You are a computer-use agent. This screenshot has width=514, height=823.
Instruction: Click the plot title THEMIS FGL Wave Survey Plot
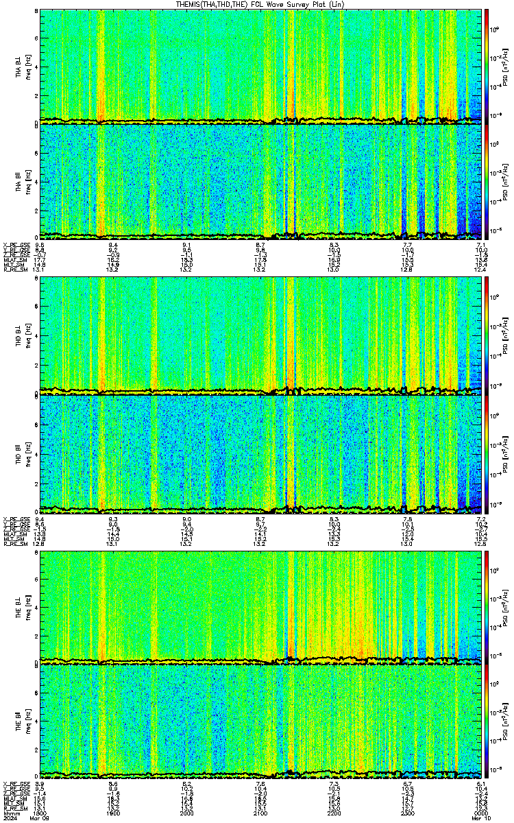pyautogui.click(x=261, y=4)
